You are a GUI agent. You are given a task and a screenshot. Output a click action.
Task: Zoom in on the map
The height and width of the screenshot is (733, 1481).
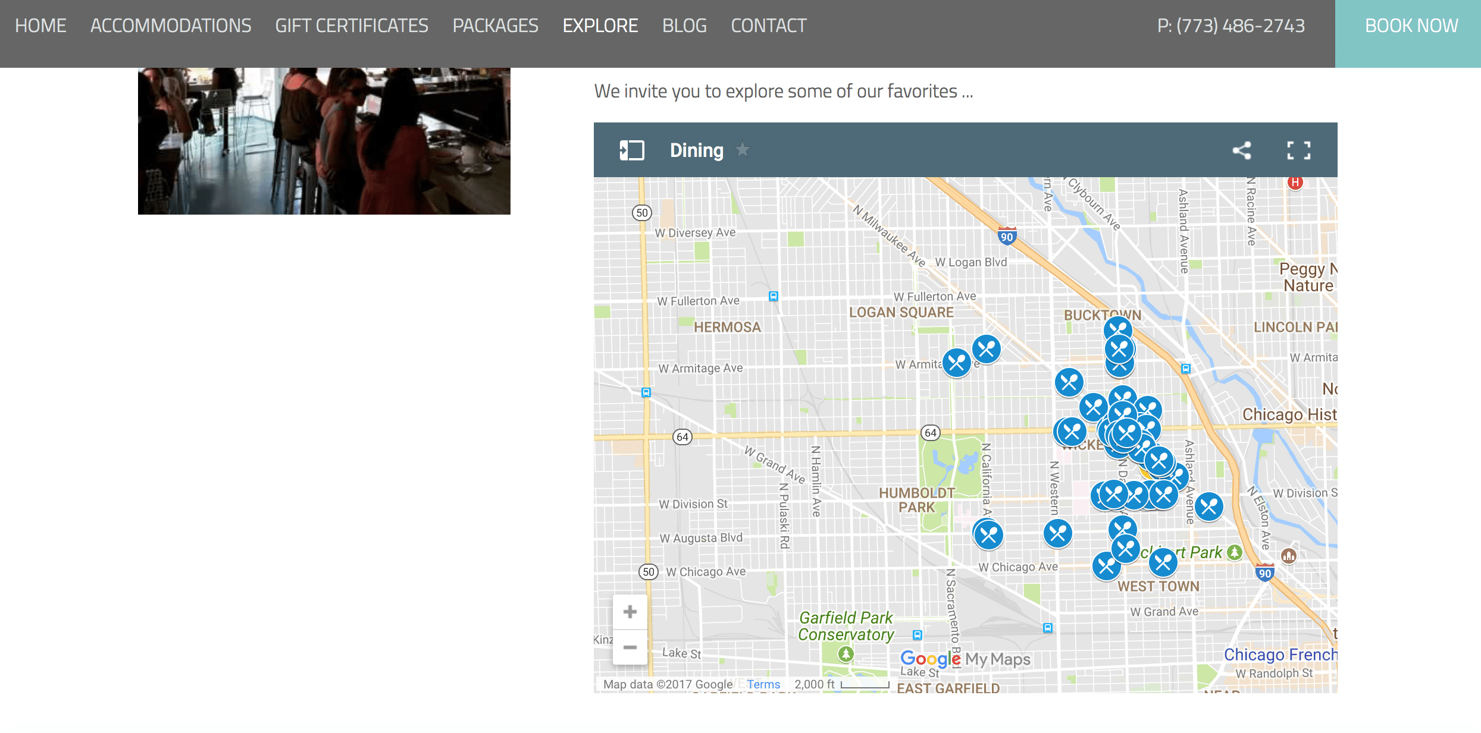pyautogui.click(x=630, y=612)
